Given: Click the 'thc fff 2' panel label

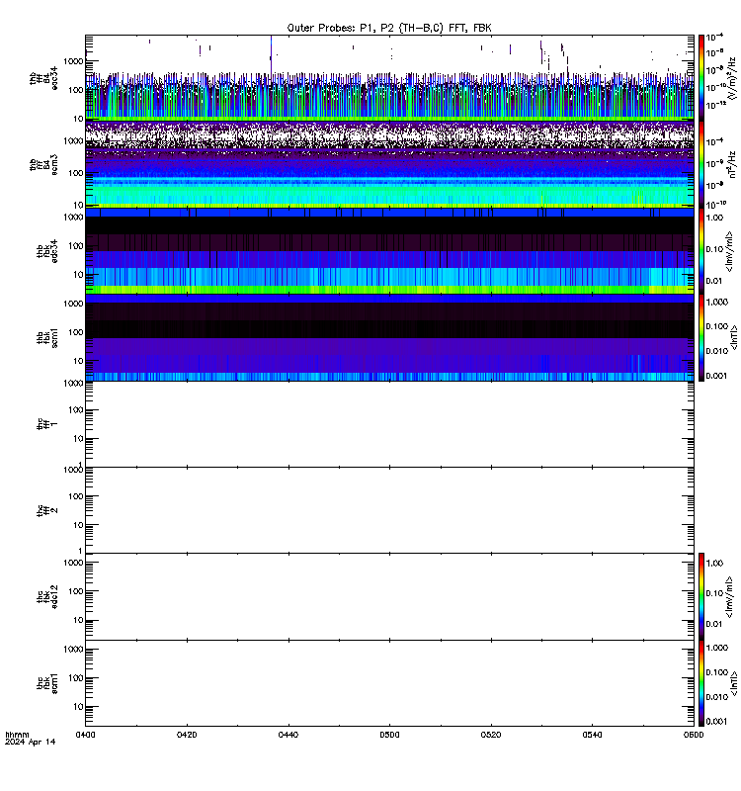Looking at the screenshot, I should [x=47, y=510].
